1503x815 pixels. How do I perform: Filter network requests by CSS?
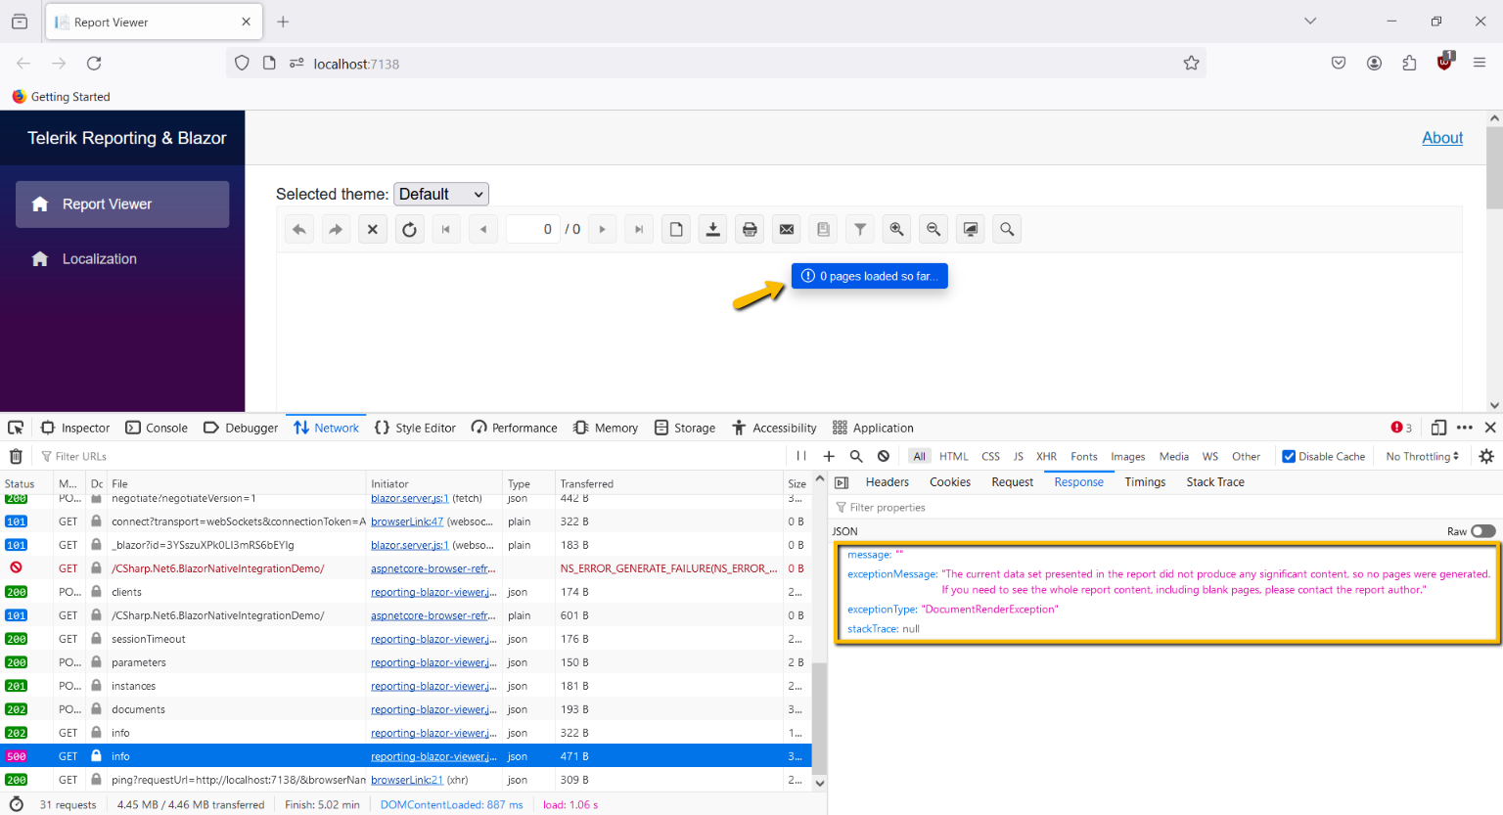(990, 456)
